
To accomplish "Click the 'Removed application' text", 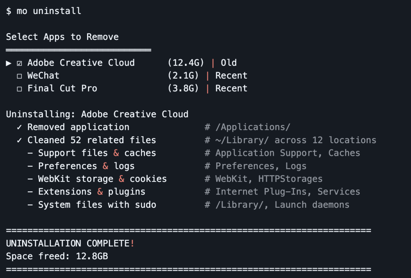I will 78,127.
